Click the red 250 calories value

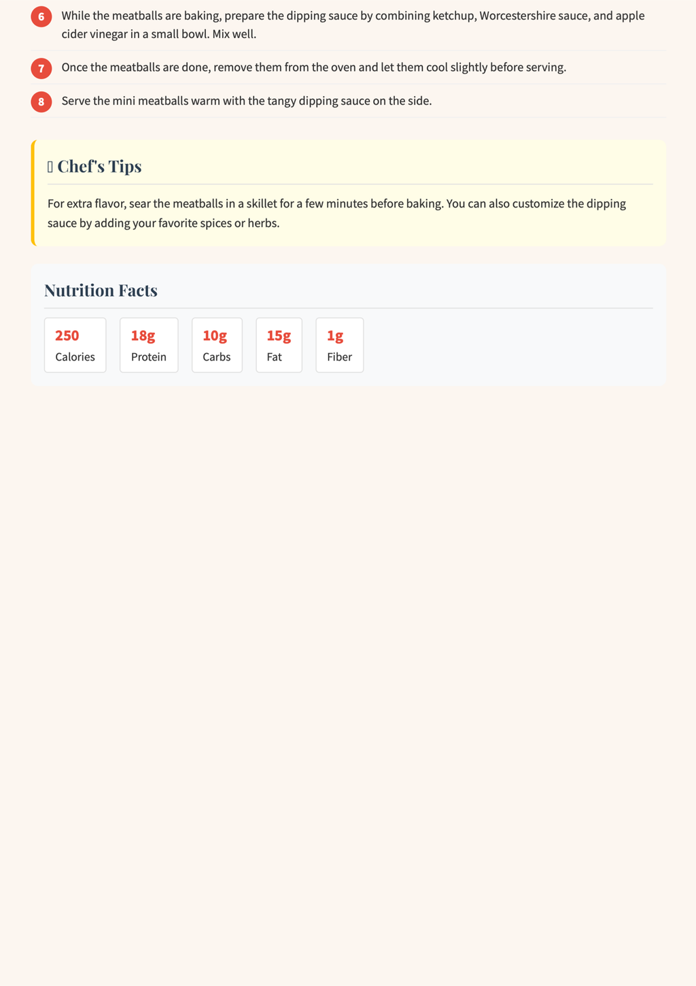[67, 335]
